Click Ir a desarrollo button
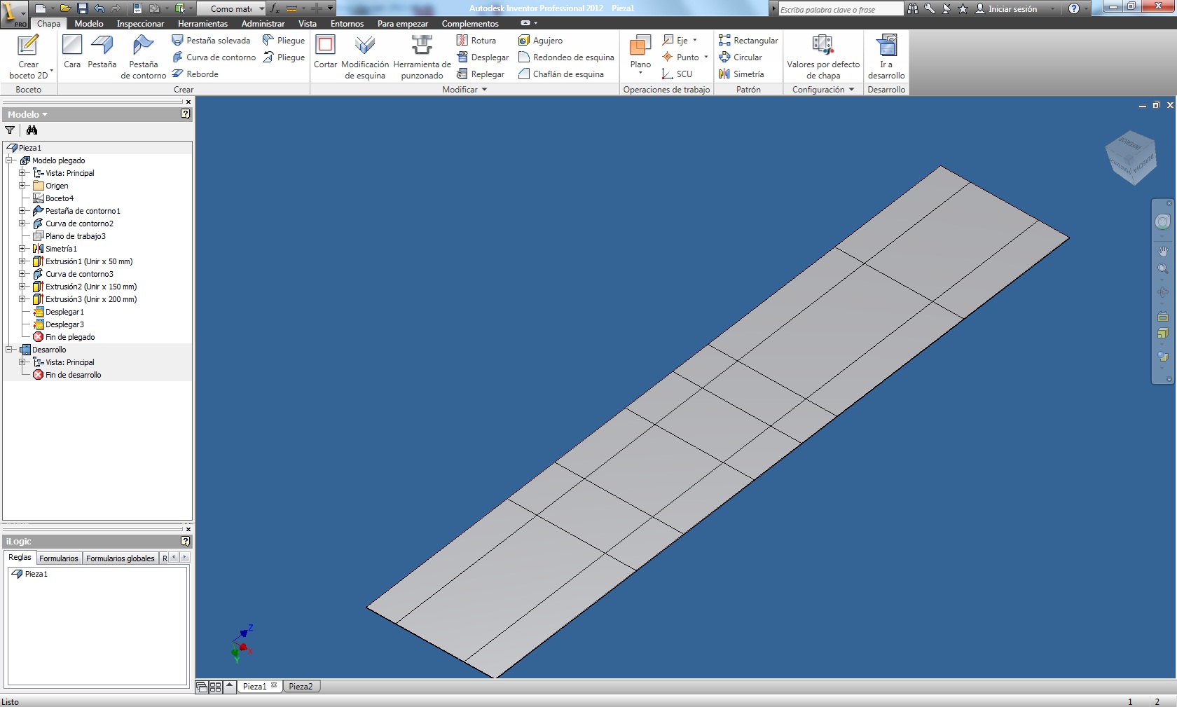The image size is (1177, 707). click(886, 57)
